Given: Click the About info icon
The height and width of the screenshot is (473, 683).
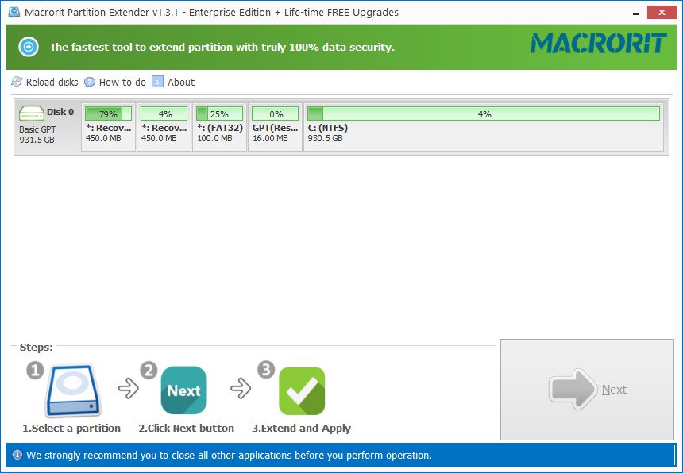Looking at the screenshot, I should click(157, 82).
